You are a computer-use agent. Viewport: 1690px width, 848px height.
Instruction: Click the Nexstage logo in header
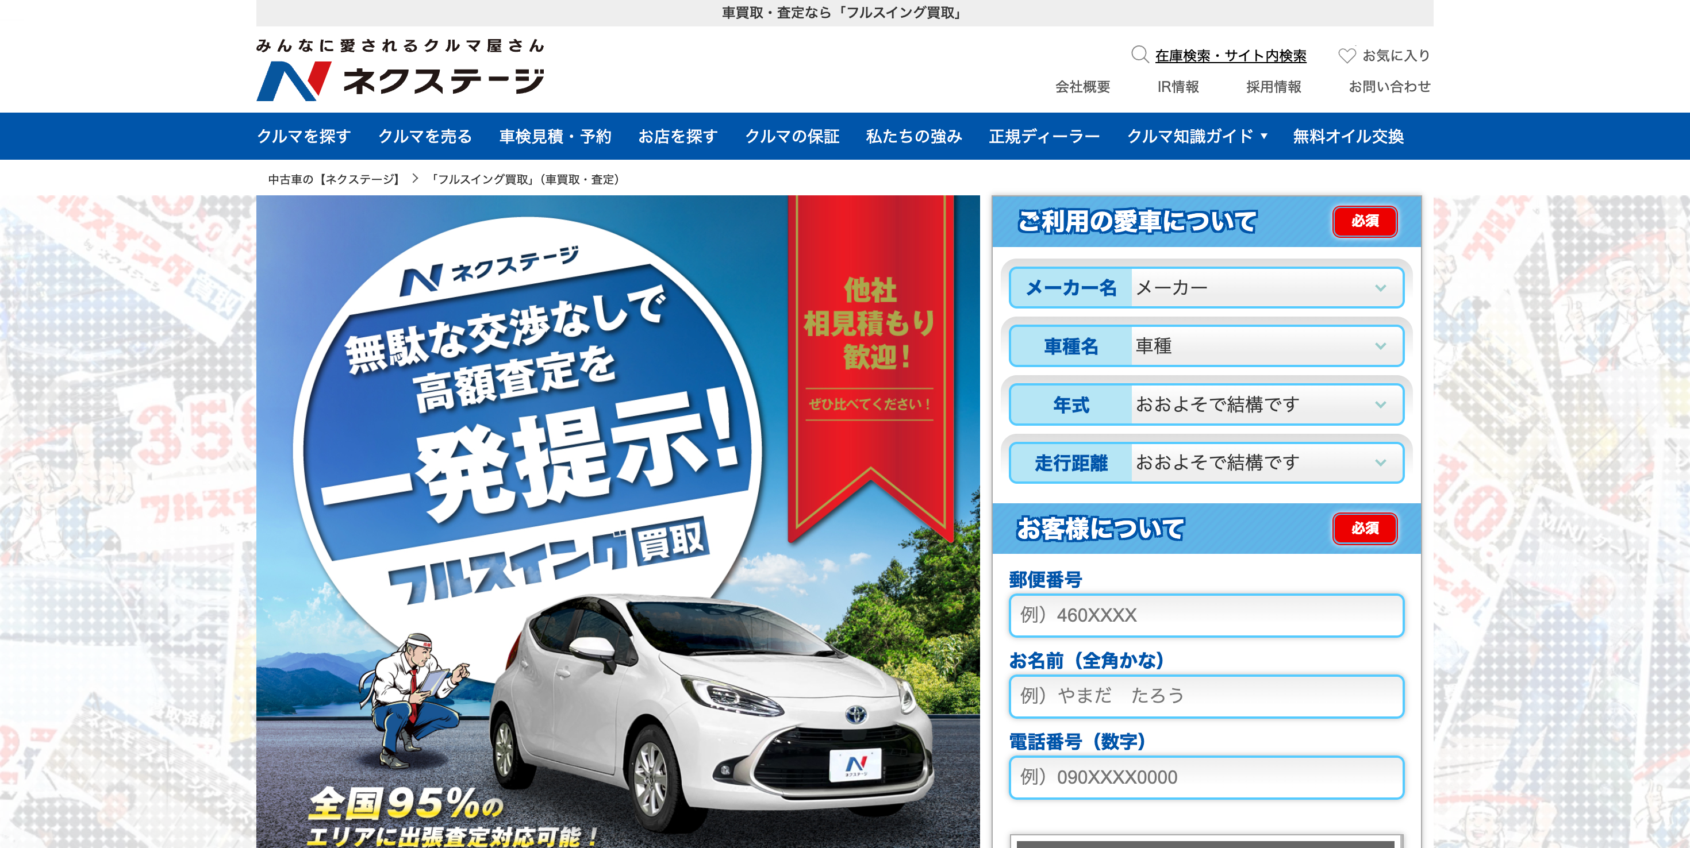(400, 82)
